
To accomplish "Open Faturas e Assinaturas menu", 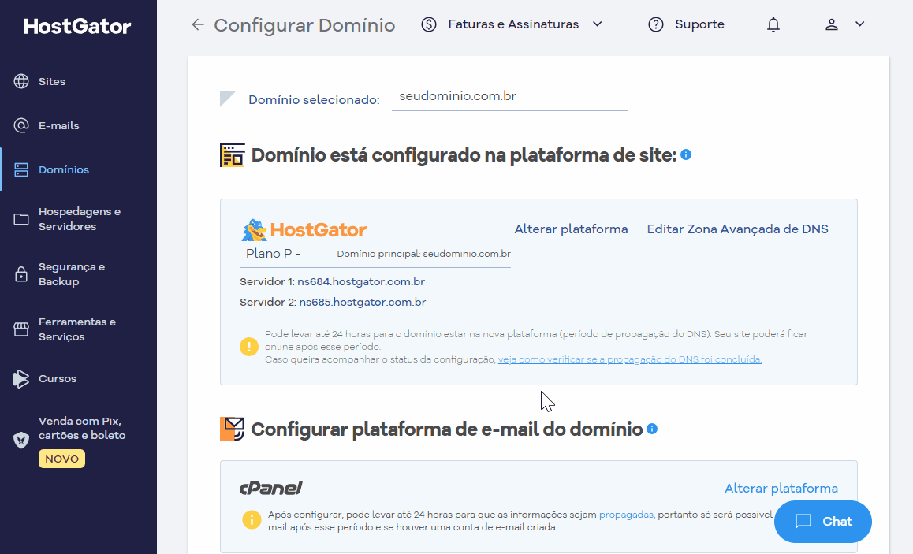I will coord(512,24).
